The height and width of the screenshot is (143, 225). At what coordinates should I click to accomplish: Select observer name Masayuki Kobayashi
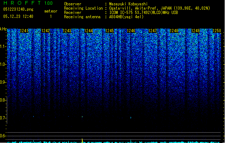tap(128, 4)
